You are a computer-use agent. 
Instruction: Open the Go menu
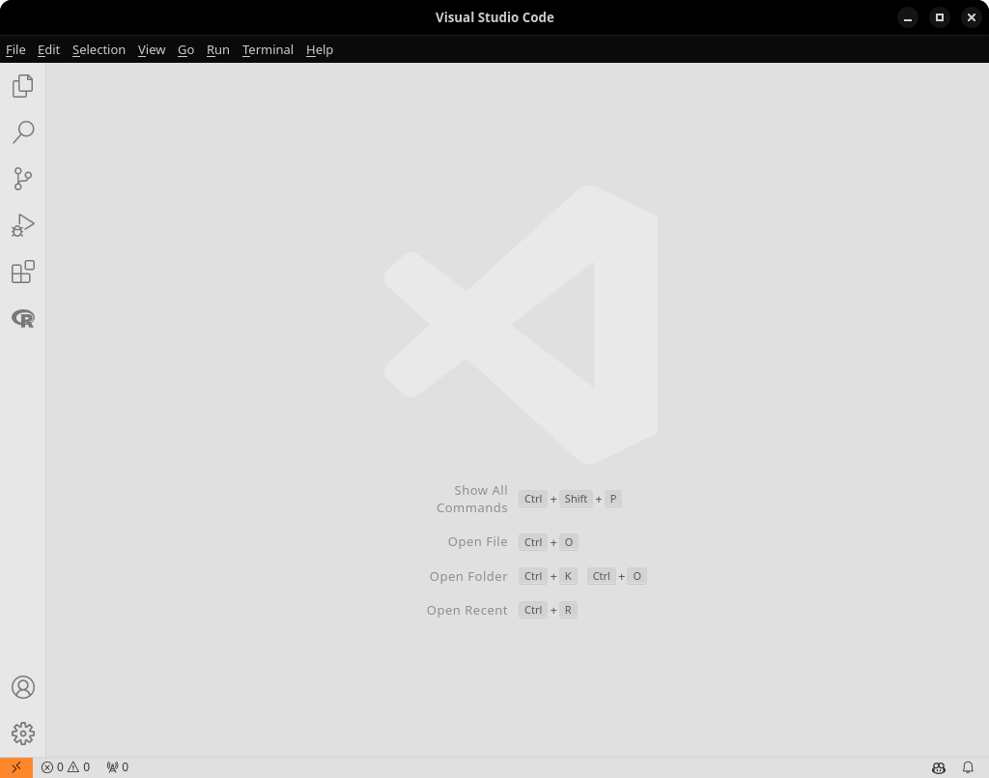[x=185, y=49]
